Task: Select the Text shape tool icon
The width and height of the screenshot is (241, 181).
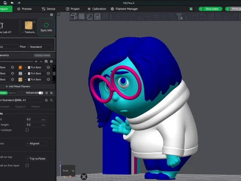Action: [180, 17]
